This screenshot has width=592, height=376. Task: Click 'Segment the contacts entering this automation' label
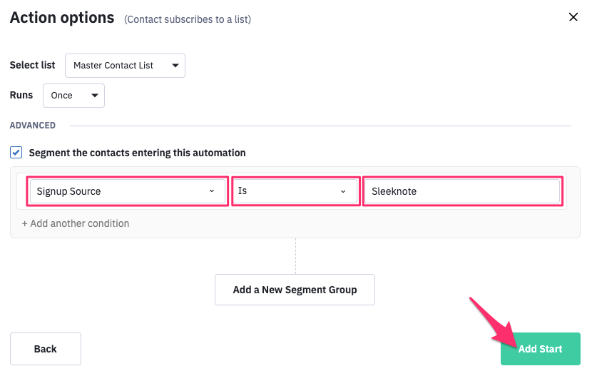(x=137, y=153)
